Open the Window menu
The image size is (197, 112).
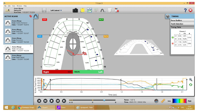[x=19, y=6]
